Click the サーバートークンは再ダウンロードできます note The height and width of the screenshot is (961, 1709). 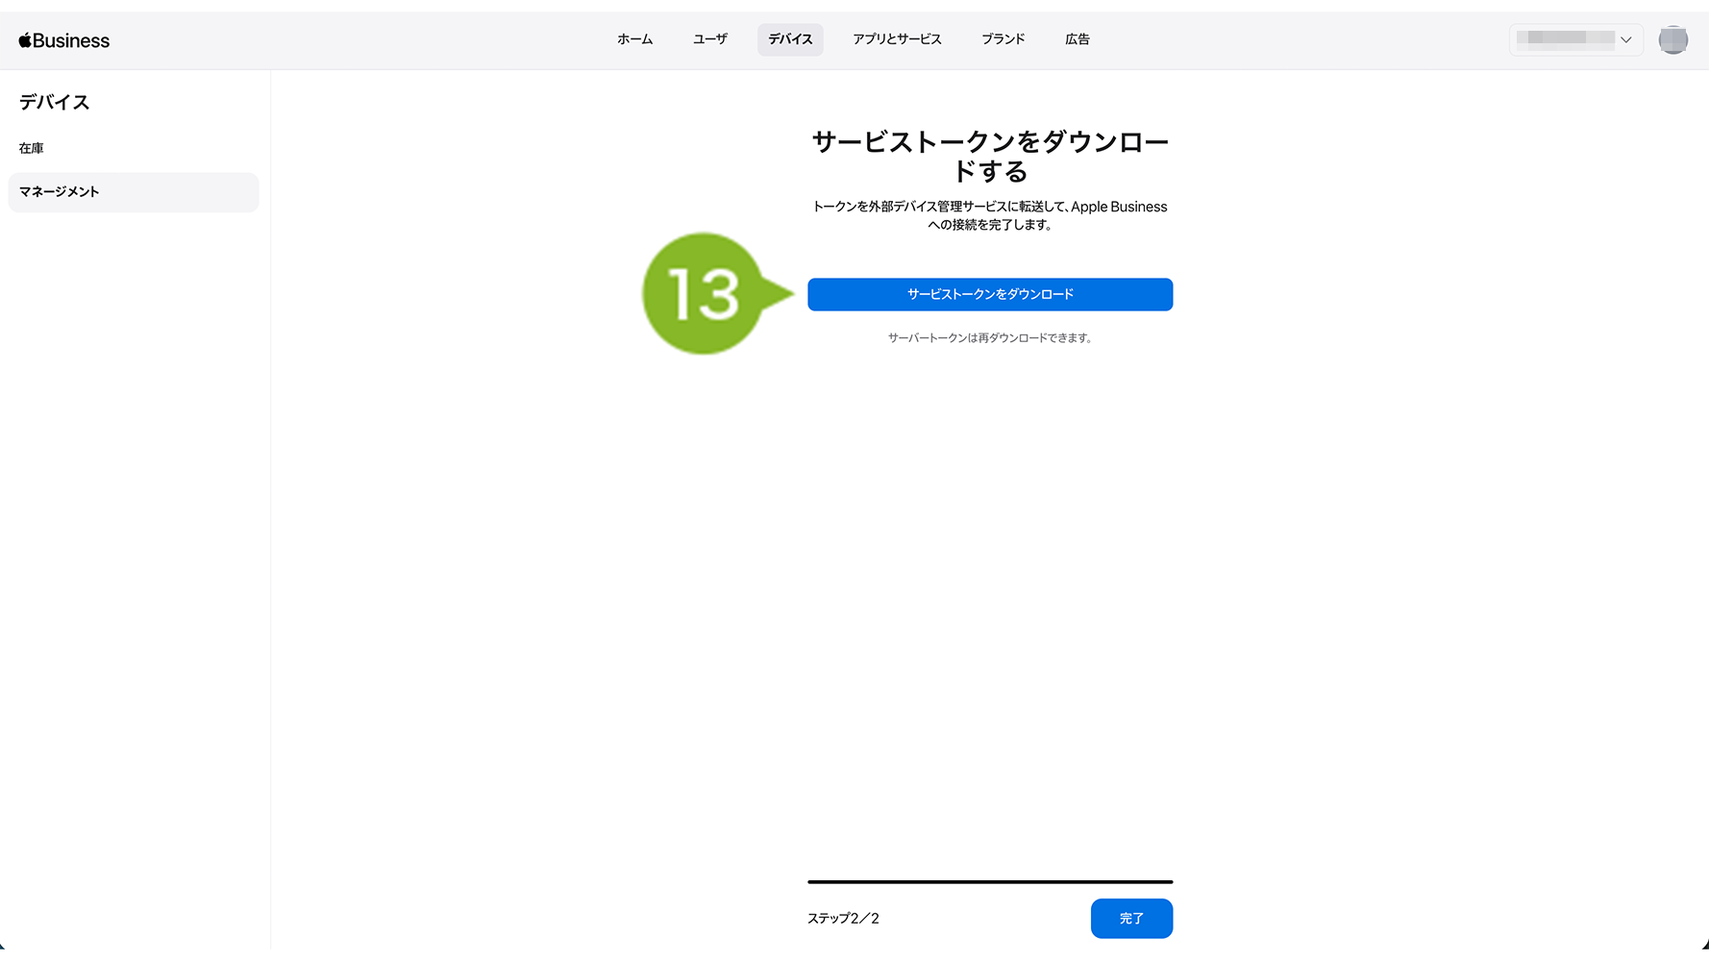[990, 338]
